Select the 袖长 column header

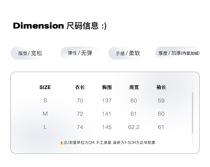[161, 87]
